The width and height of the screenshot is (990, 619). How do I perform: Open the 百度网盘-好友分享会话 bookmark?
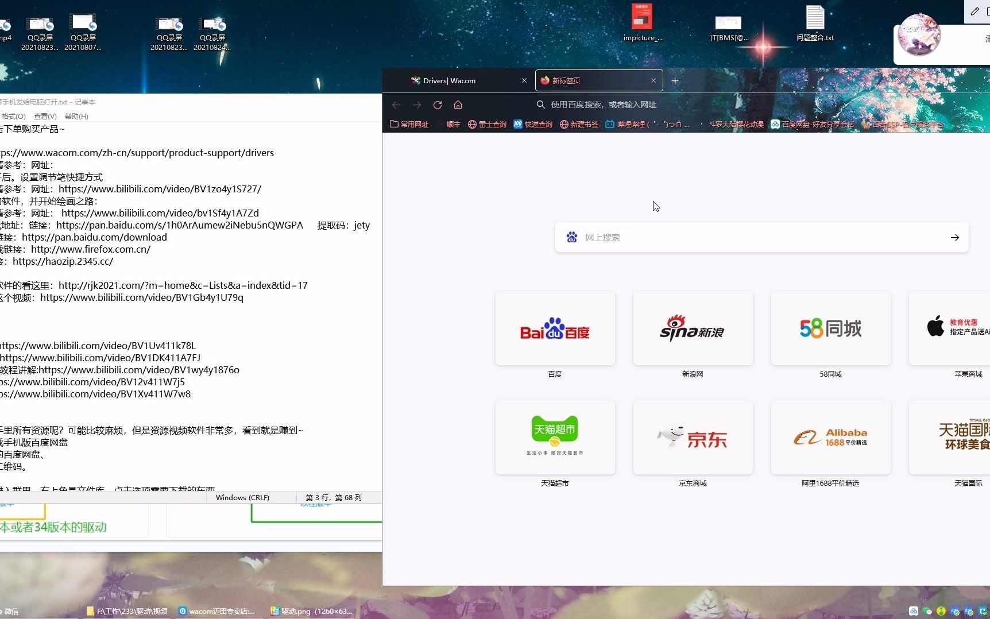click(812, 124)
